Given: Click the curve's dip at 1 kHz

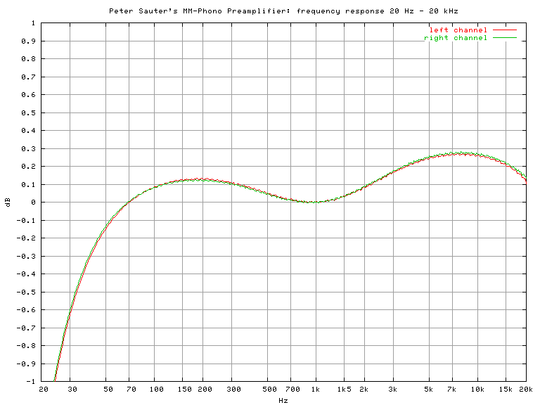Looking at the screenshot, I should (x=314, y=202).
